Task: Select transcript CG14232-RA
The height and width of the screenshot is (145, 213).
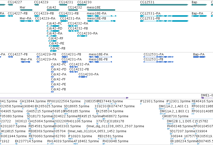Action: [73, 26]
